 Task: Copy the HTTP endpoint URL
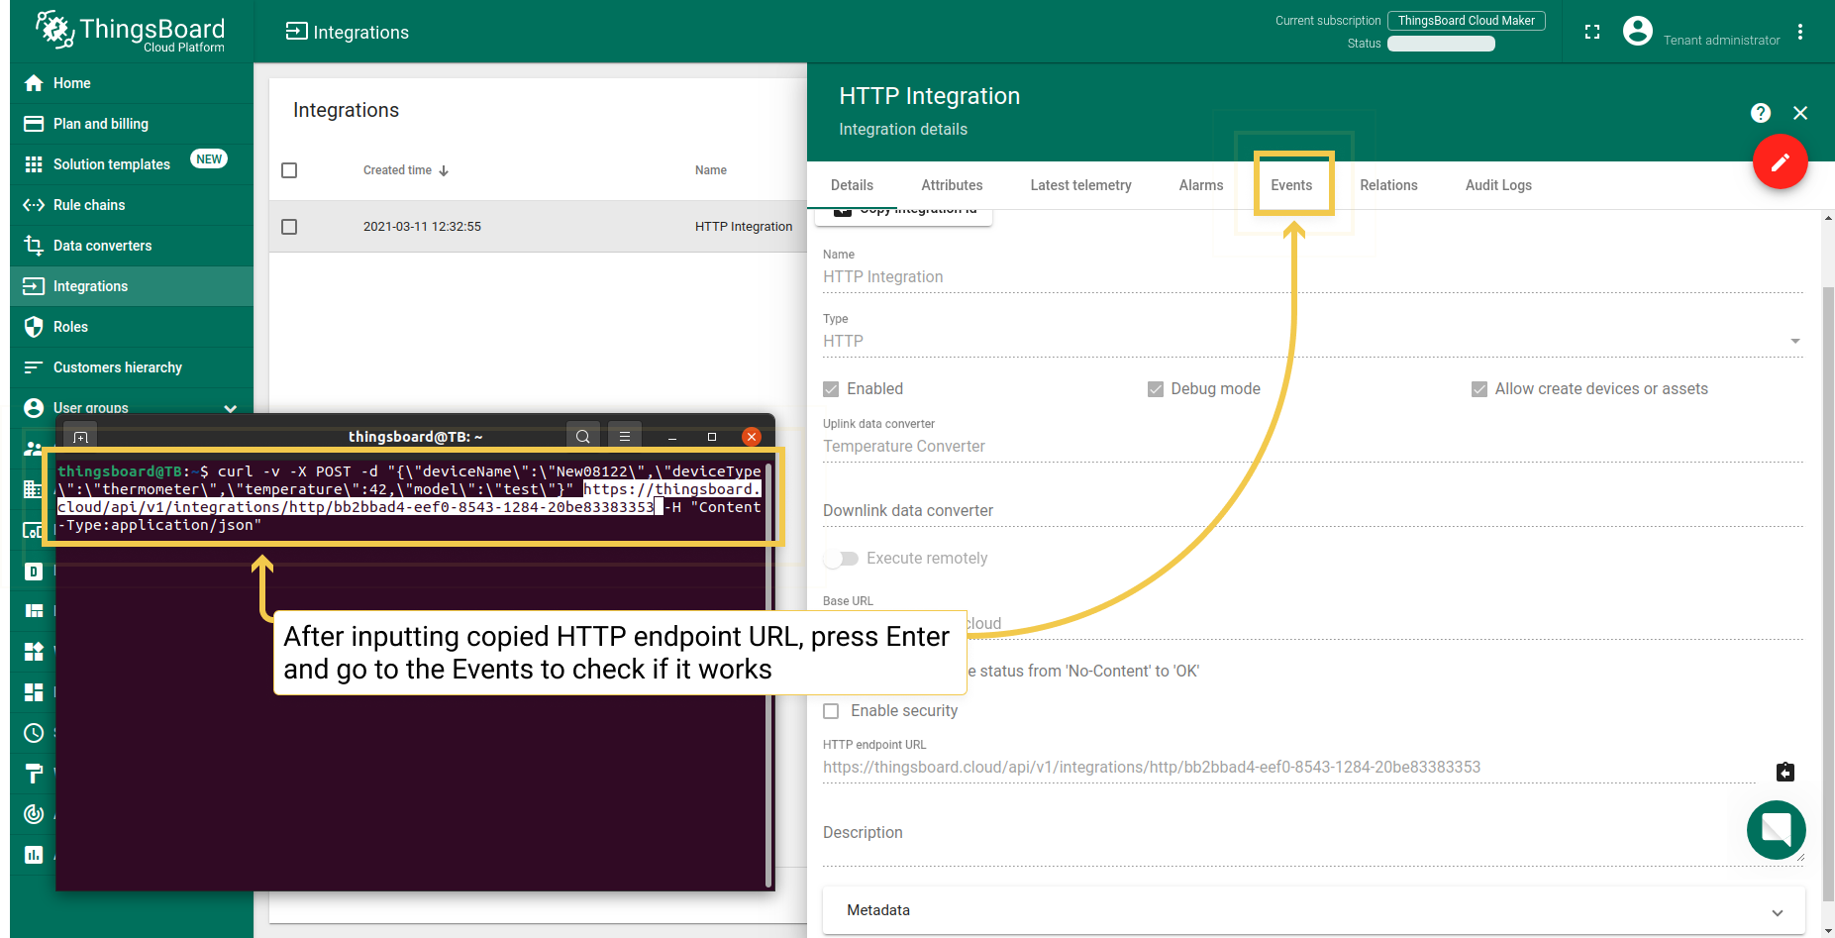point(1785,772)
